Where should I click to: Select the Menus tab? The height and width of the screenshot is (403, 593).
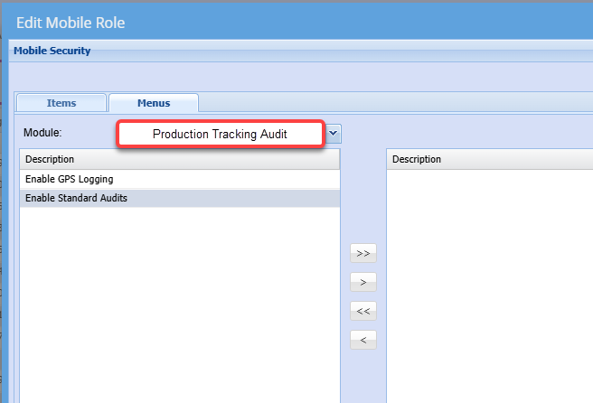pos(154,103)
